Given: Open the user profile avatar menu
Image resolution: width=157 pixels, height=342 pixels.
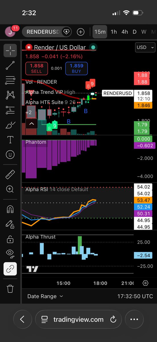Looking at the screenshot, I should coord(11,31).
